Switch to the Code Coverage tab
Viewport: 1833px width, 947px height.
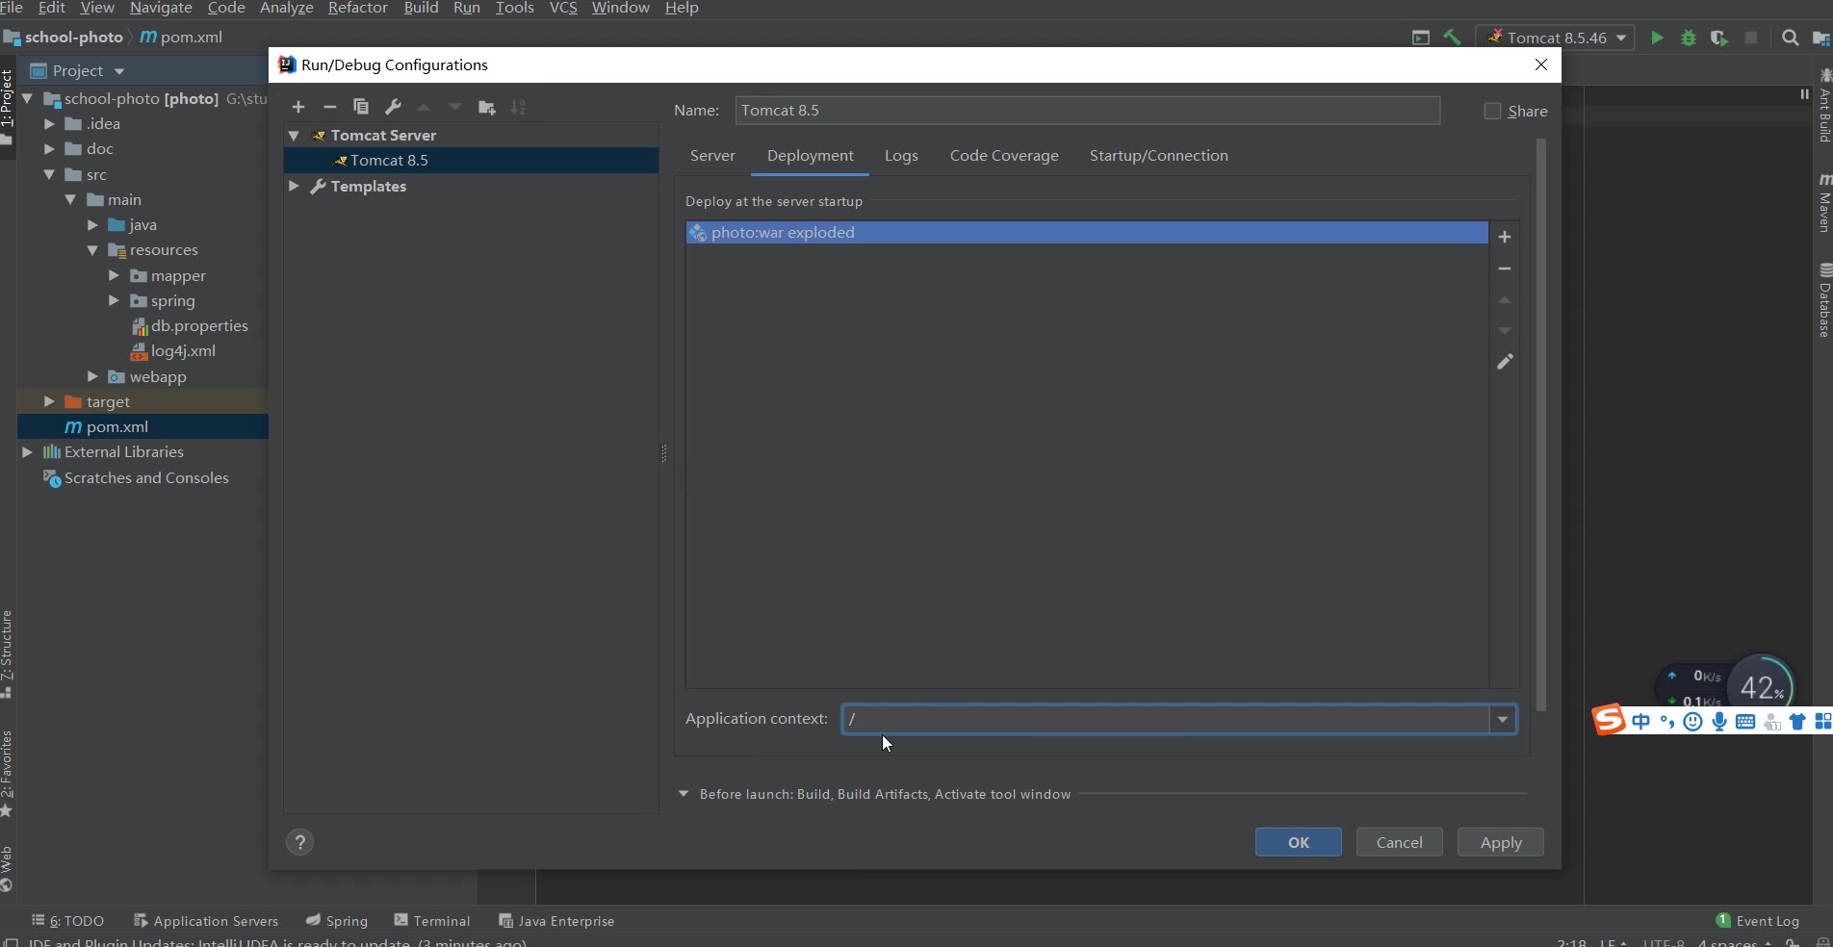(1004, 155)
